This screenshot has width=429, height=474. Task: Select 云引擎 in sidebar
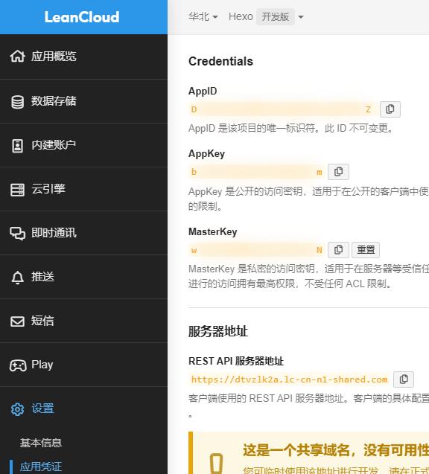pos(83,189)
